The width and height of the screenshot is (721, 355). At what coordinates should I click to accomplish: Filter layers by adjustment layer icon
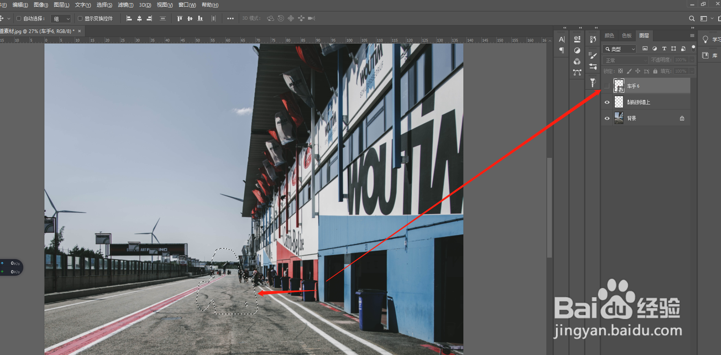(x=655, y=49)
